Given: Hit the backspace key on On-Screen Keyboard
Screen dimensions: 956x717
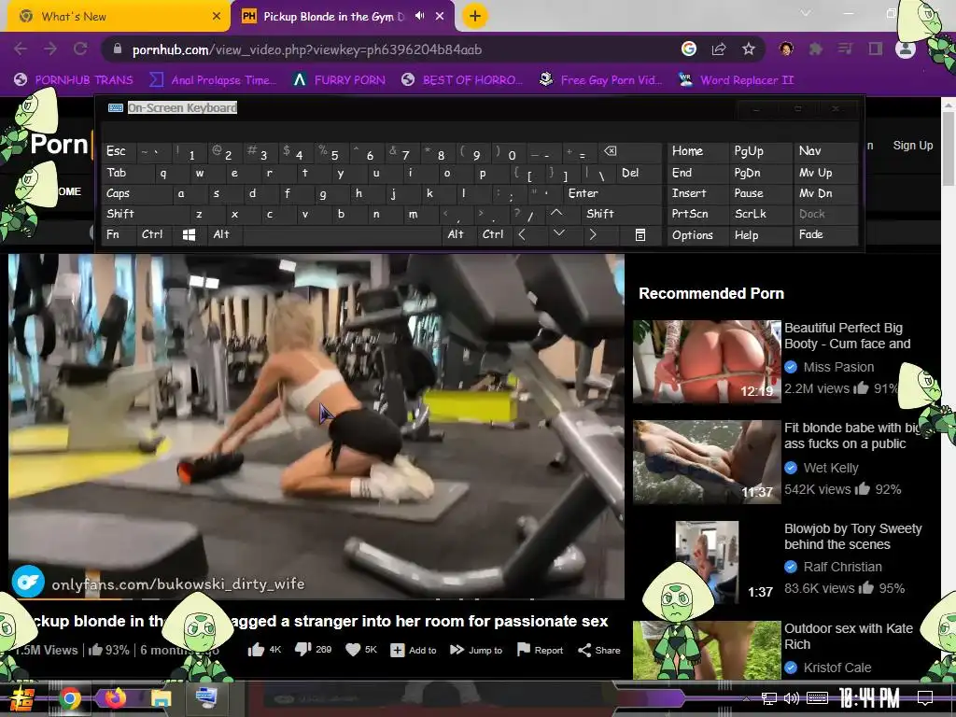Looking at the screenshot, I should pyautogui.click(x=611, y=152).
